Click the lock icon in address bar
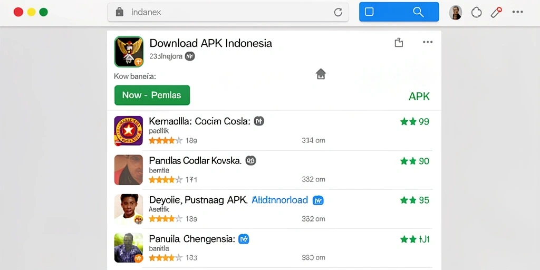Screen dimensions: 540x270 120,13
